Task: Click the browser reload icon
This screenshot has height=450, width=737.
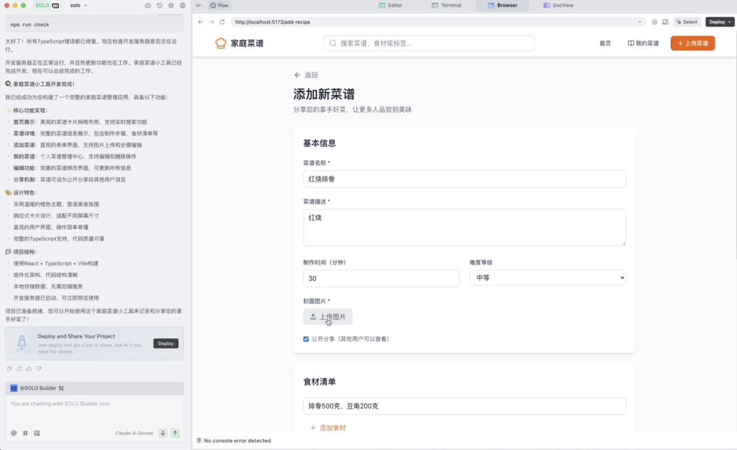Action: pyautogui.click(x=222, y=22)
